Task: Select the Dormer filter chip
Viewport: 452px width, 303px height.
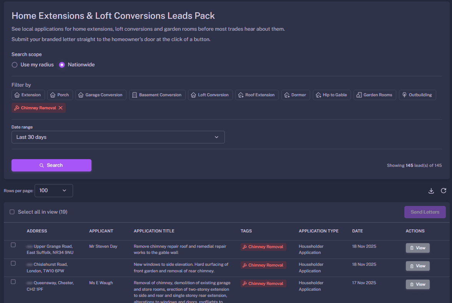Action: point(295,95)
